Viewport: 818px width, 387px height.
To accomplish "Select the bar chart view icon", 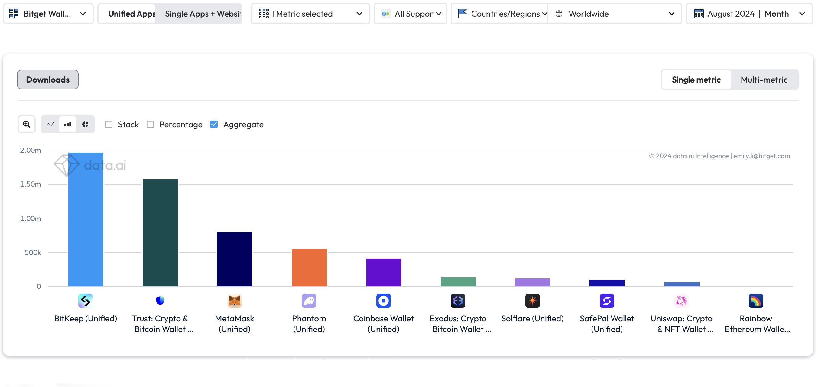I will [x=67, y=124].
